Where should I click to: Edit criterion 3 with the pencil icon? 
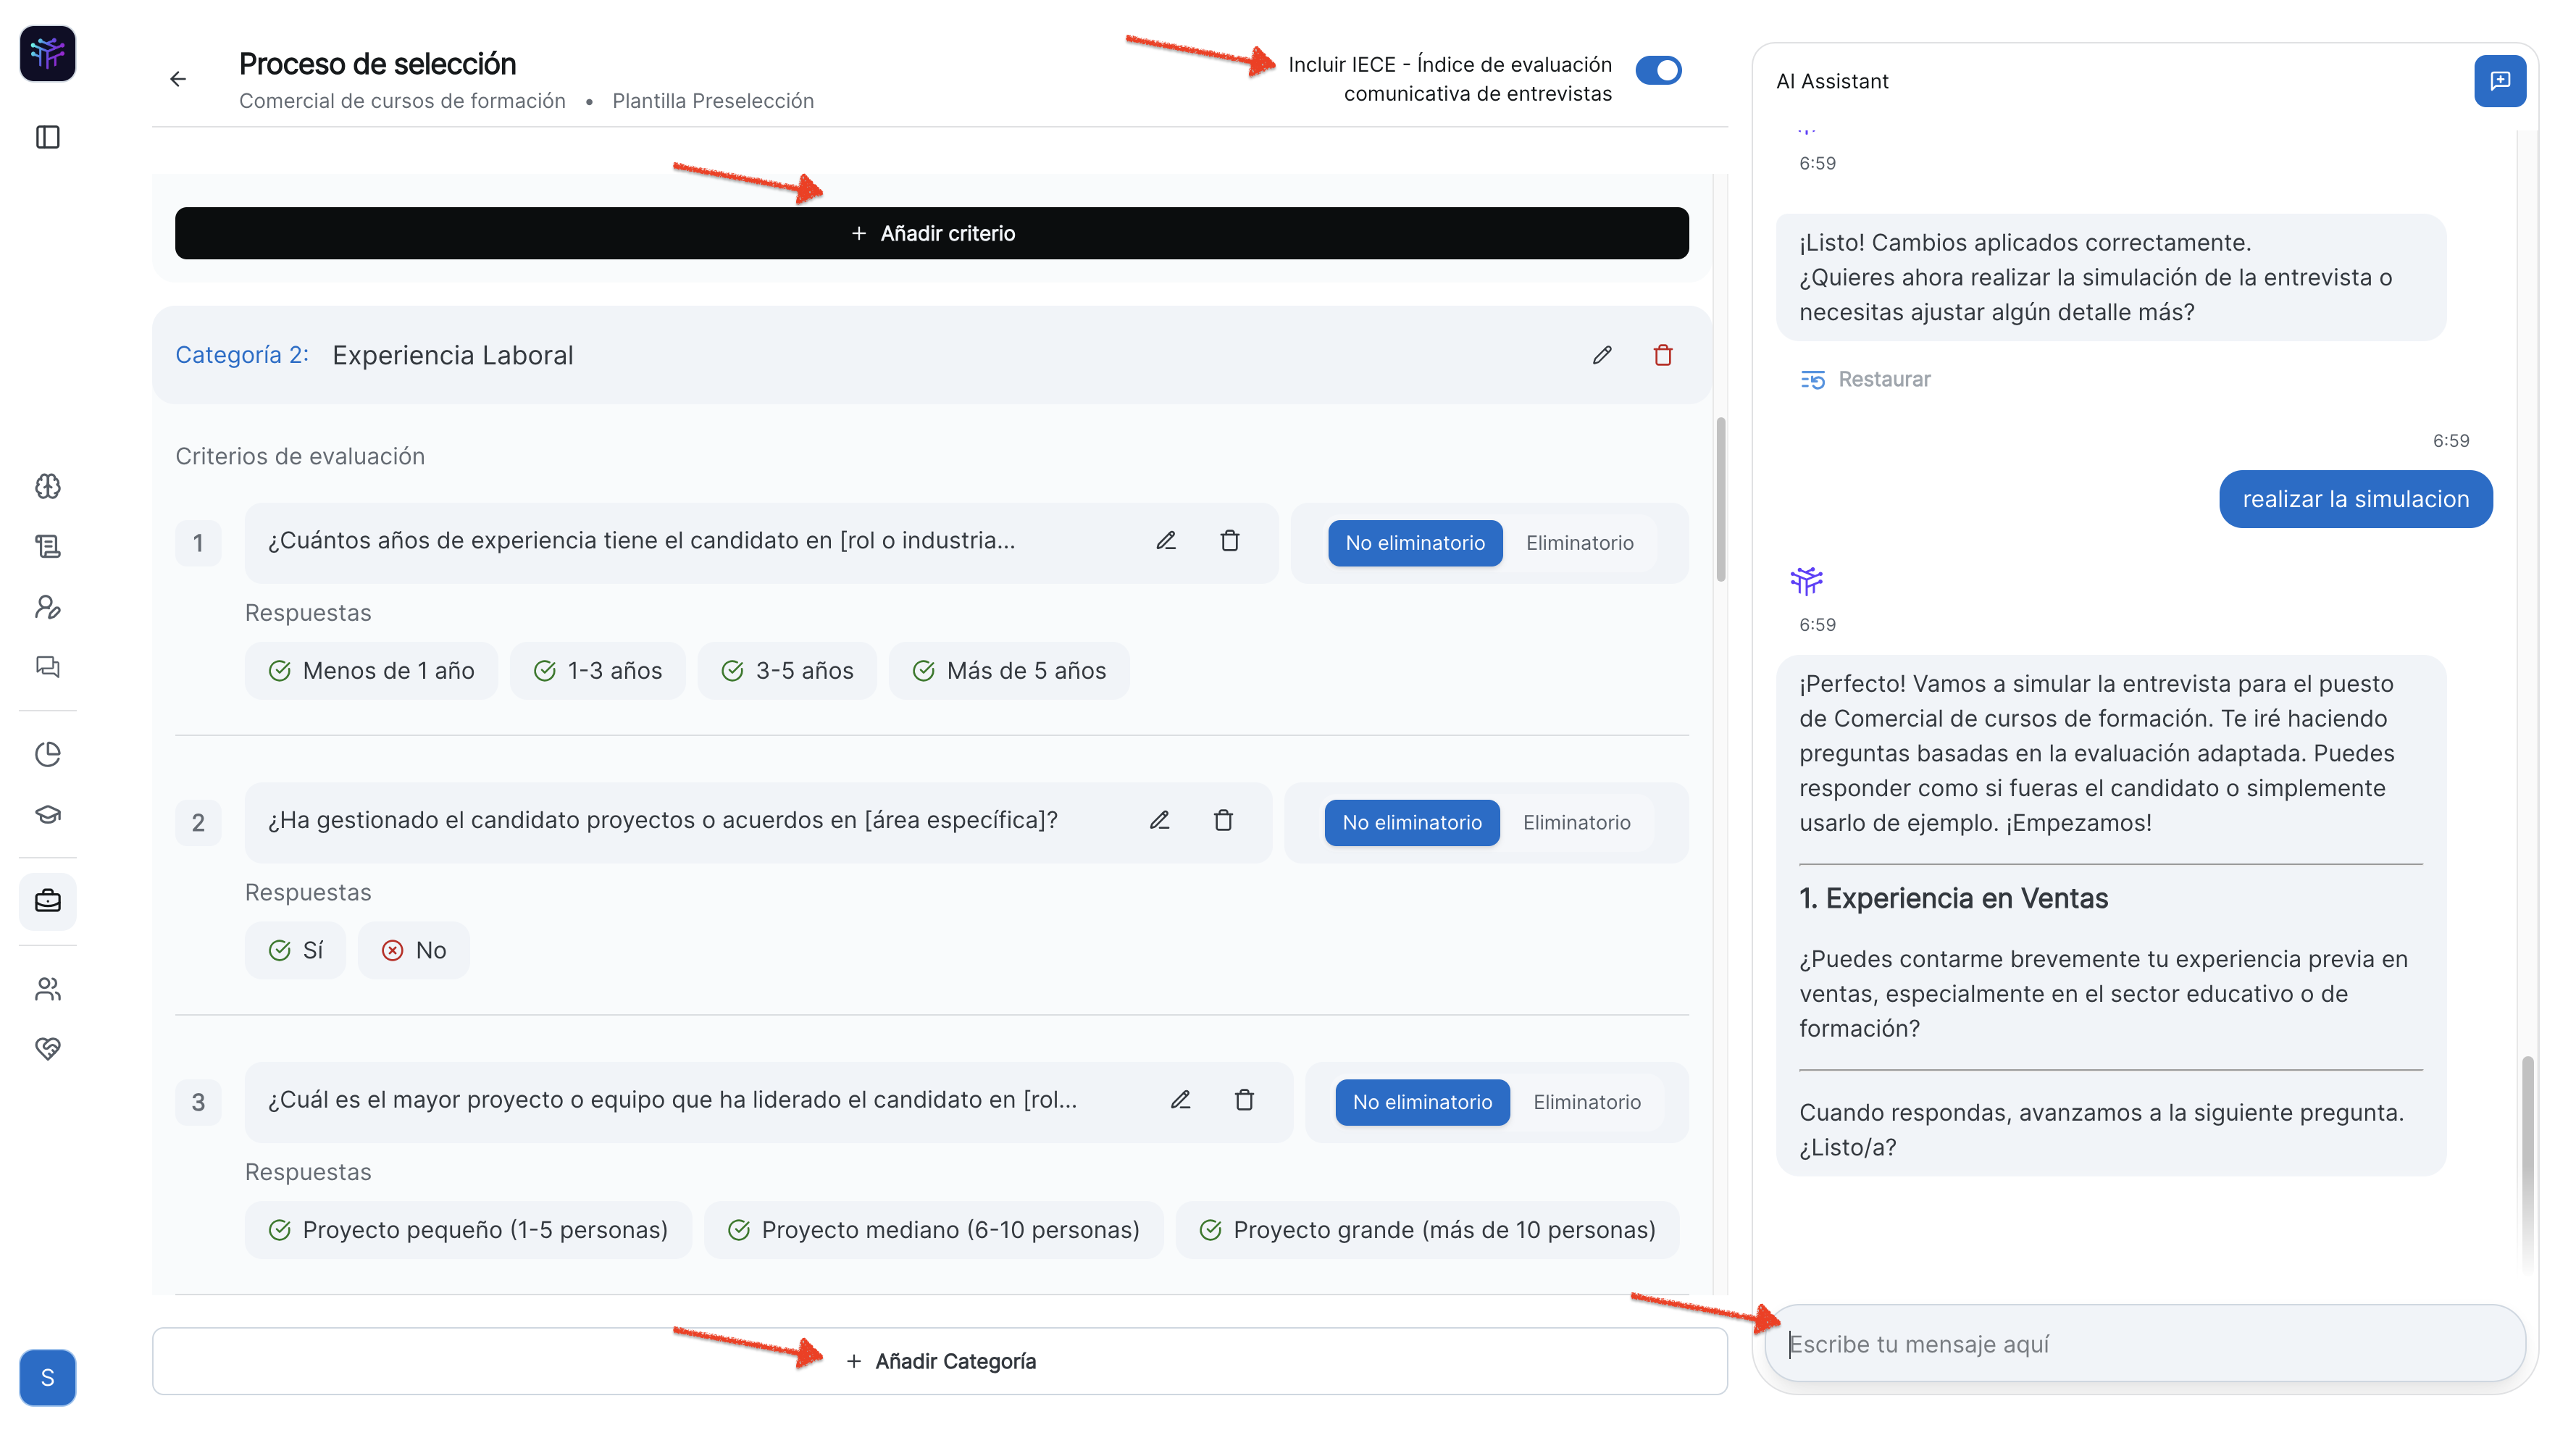(x=1180, y=1100)
